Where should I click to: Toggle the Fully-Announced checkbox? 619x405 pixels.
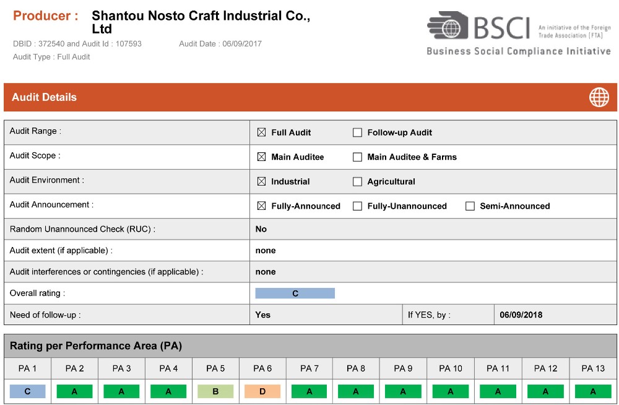261,206
